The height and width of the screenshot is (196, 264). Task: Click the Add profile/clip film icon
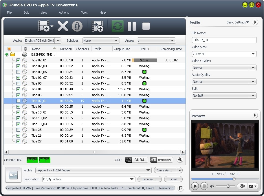pos(97,26)
